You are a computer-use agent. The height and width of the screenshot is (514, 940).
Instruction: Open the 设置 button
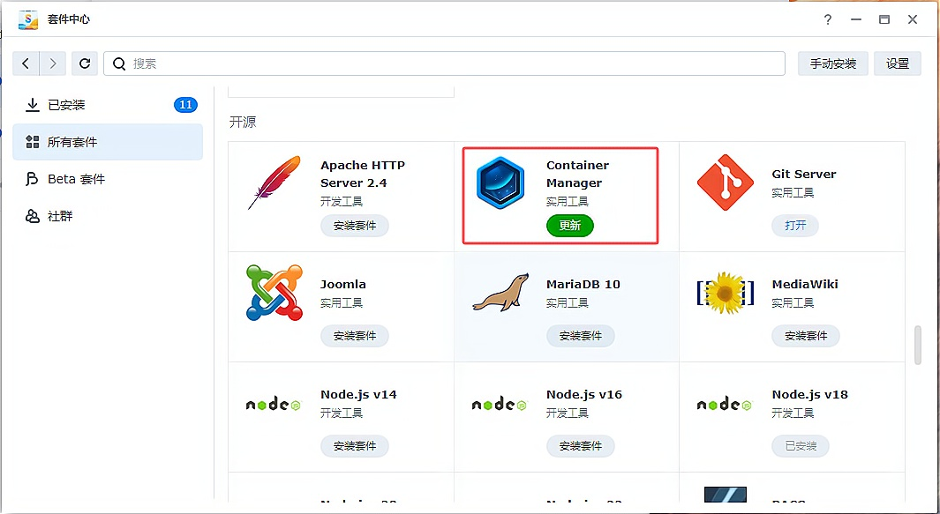click(898, 63)
